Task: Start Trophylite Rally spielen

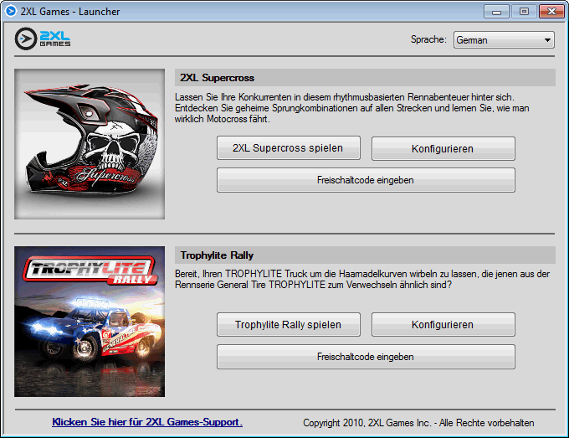Action: pos(289,325)
